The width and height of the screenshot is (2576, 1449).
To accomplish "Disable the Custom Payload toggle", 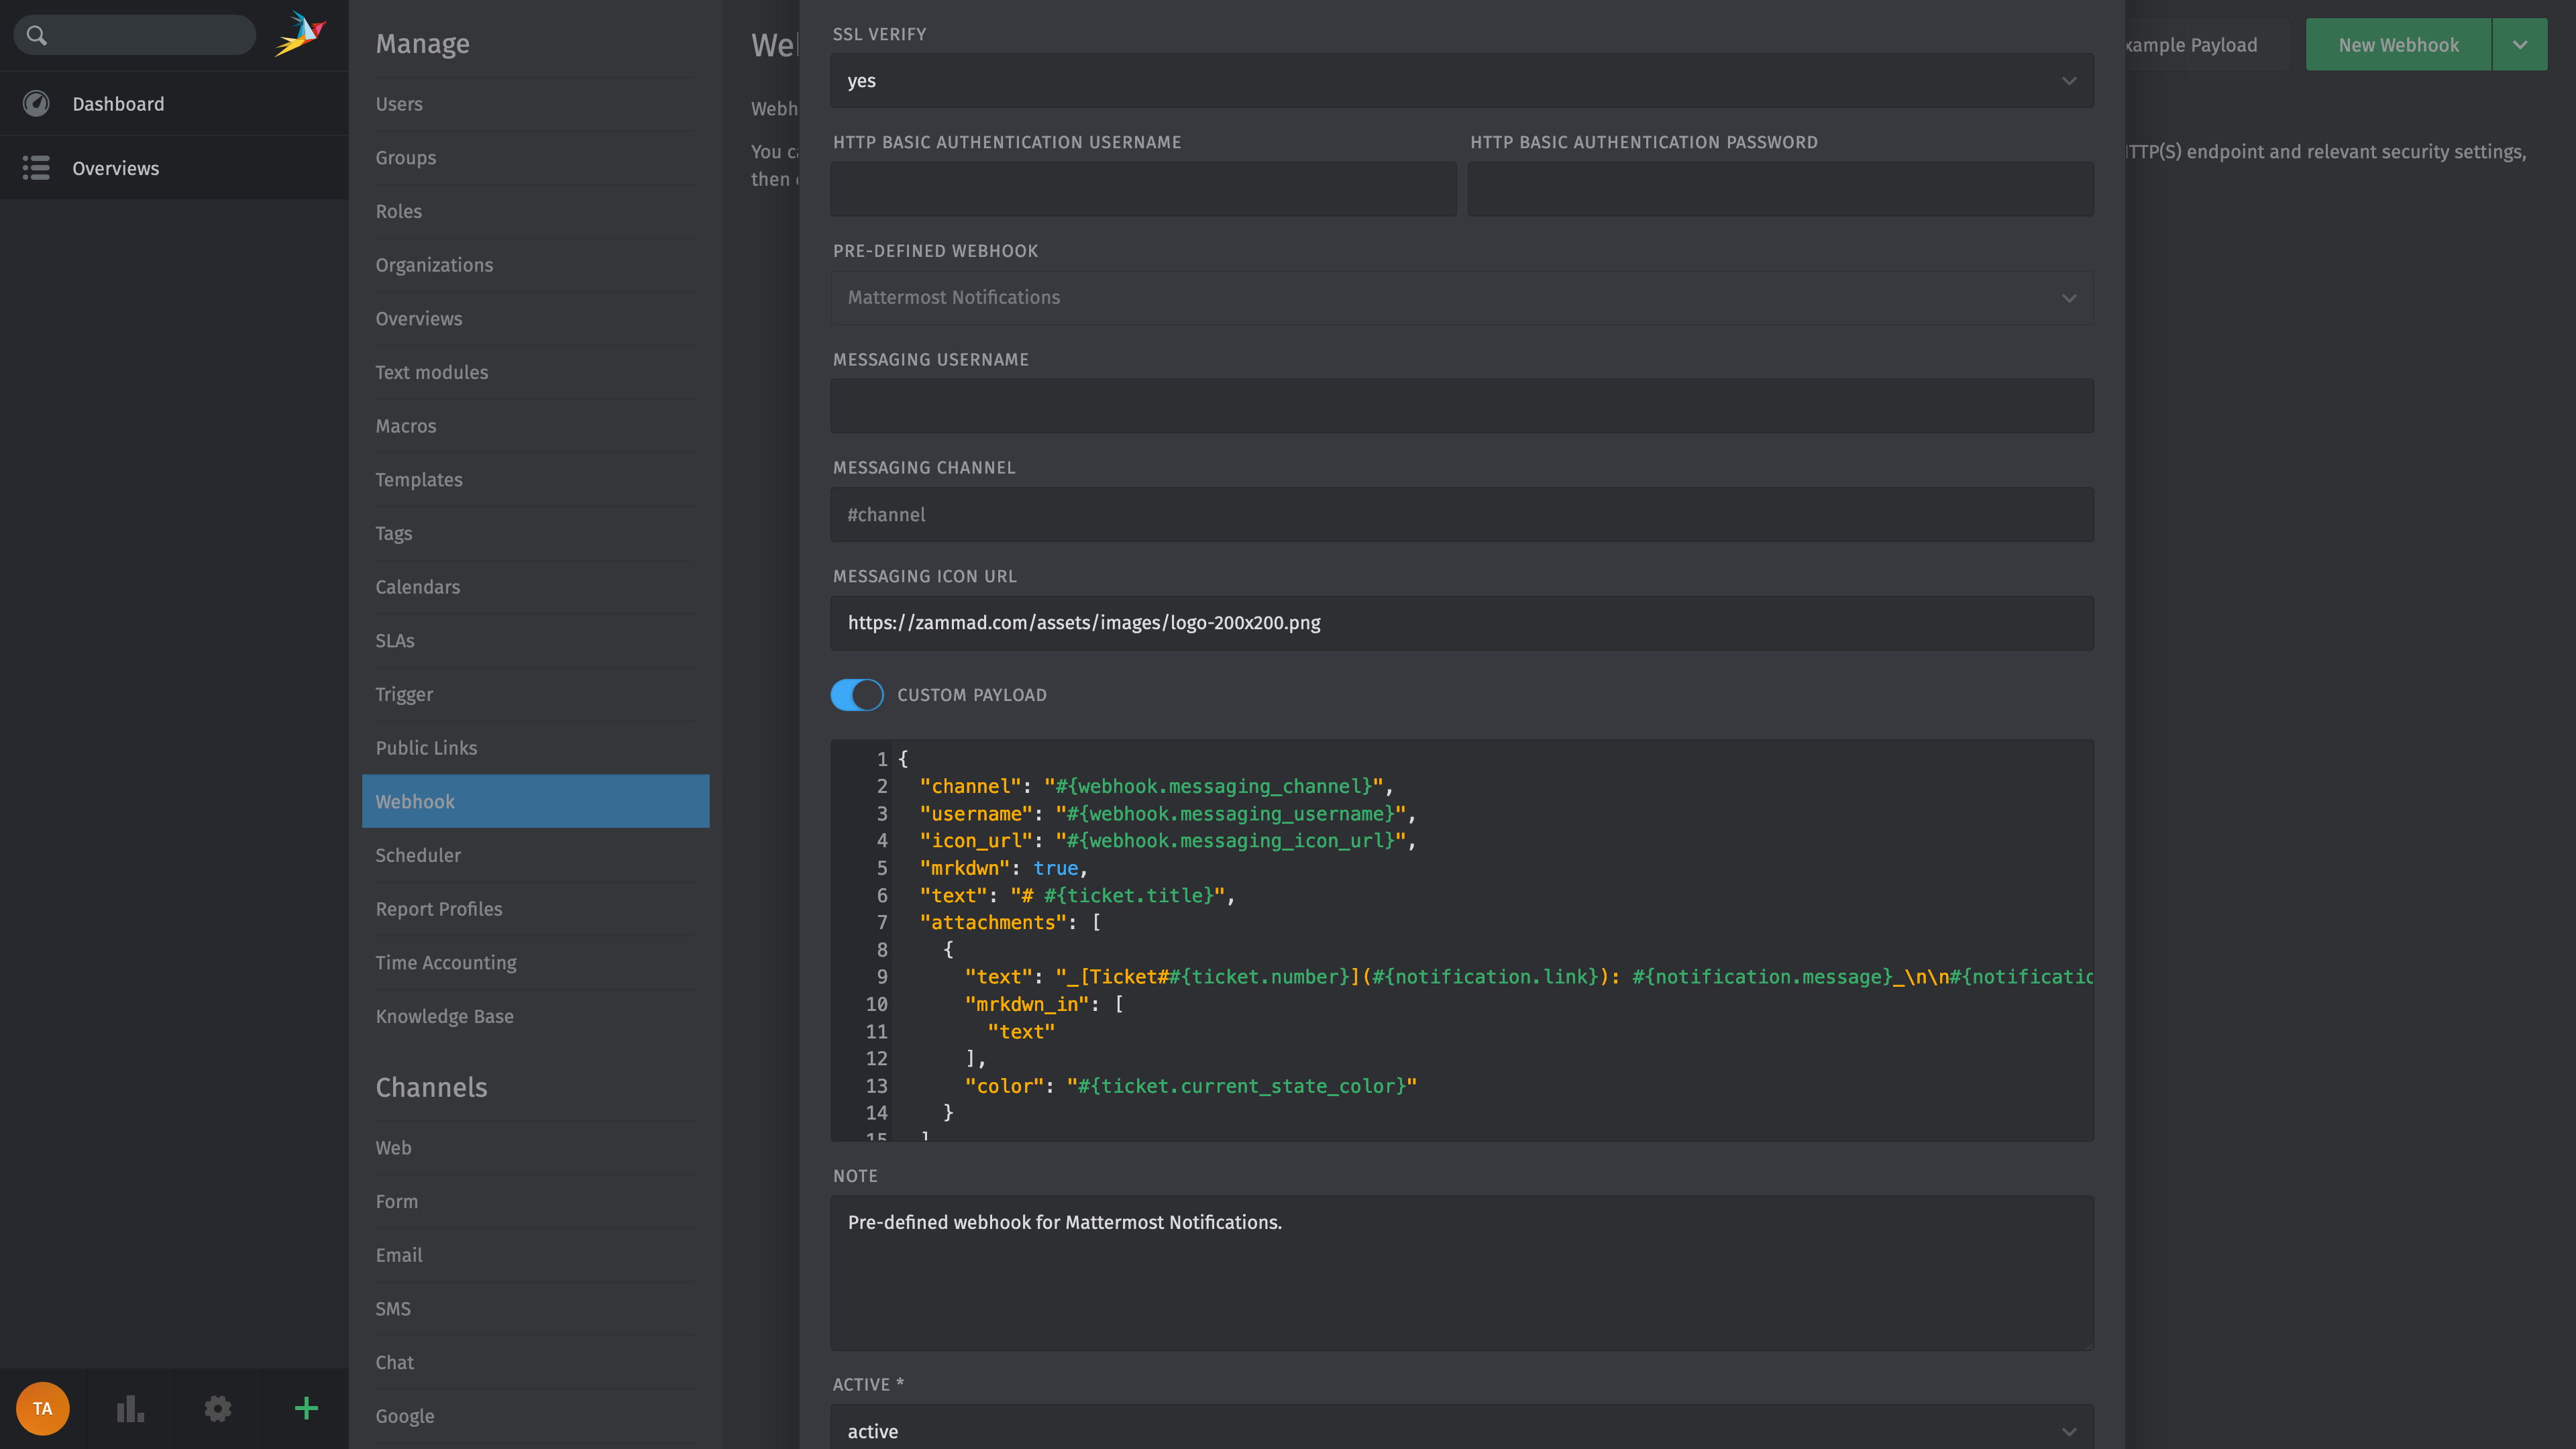I will point(857,694).
